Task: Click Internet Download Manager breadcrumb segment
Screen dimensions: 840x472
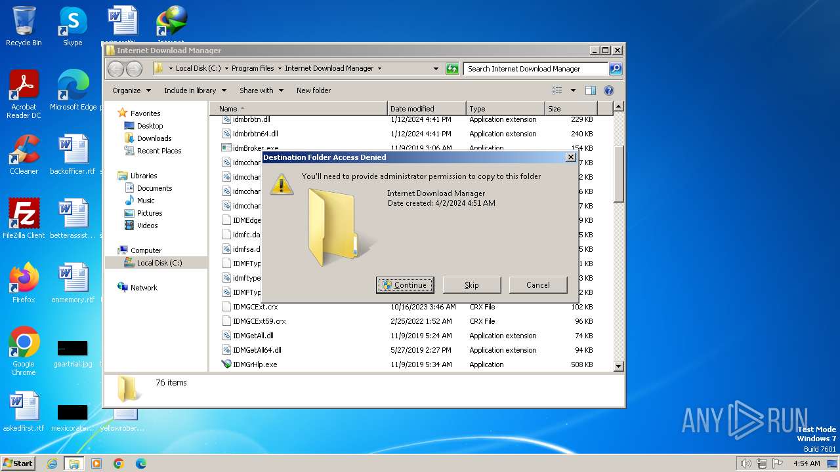Action: click(329, 68)
